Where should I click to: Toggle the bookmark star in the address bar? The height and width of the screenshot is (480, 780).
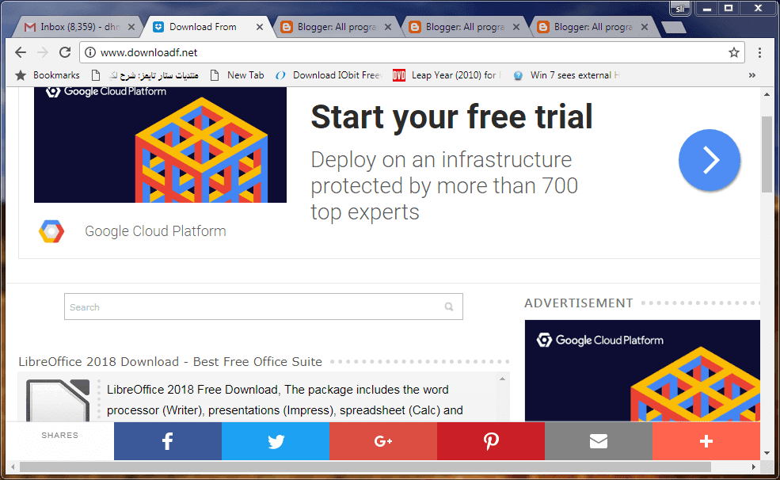(734, 52)
